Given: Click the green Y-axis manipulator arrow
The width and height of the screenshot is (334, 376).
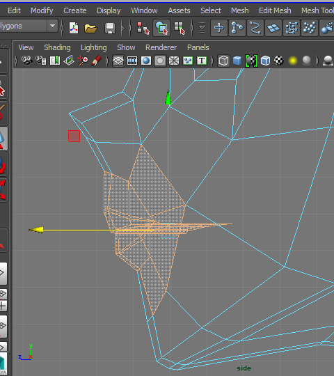Looking at the screenshot, I should [x=168, y=97].
